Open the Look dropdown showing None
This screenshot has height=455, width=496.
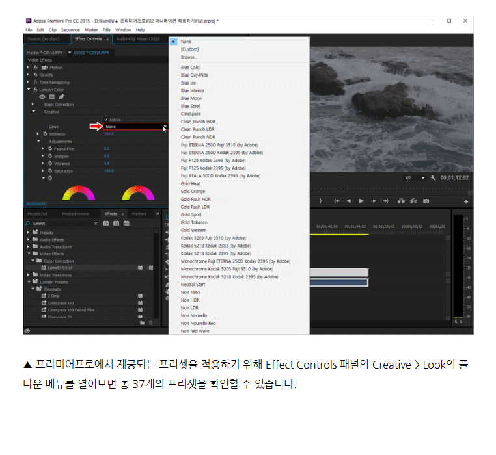[x=135, y=127]
